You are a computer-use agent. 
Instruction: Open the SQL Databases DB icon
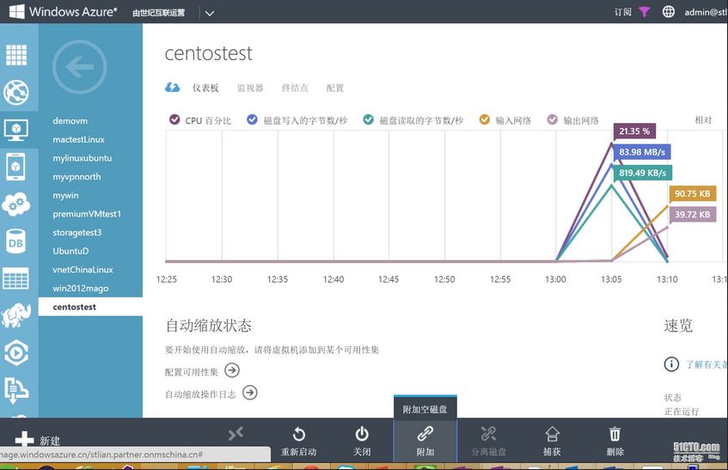pos(16,242)
